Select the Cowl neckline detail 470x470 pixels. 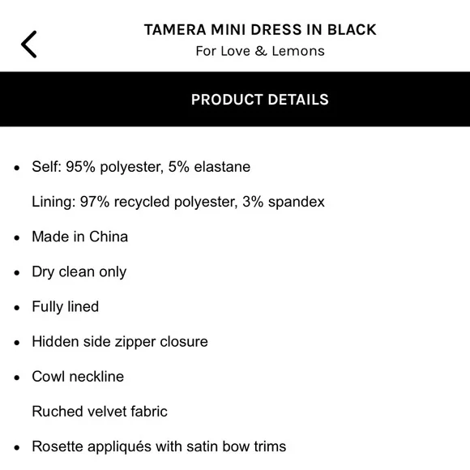78,377
